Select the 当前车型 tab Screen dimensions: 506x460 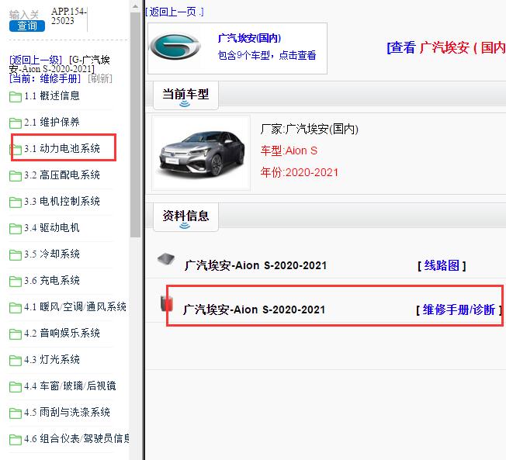coord(185,95)
